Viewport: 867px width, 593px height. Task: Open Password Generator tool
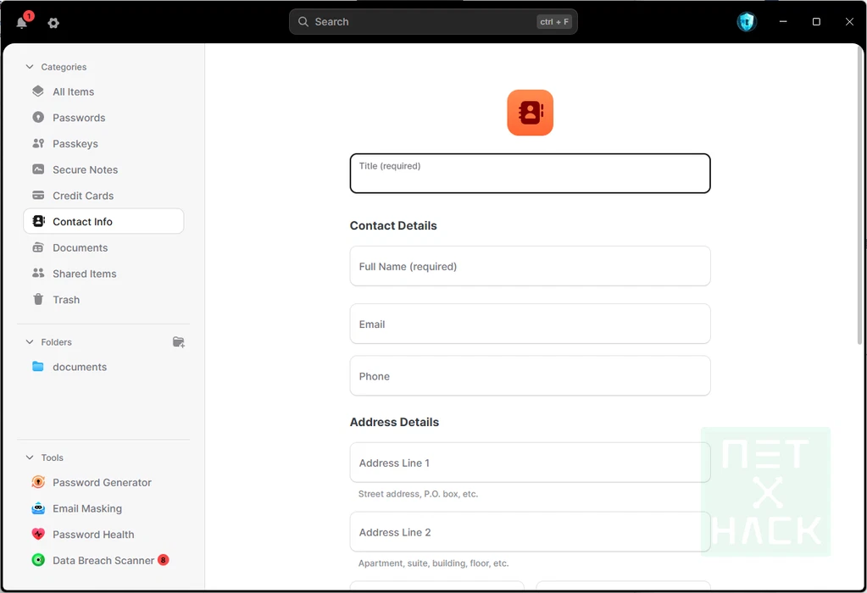102,483
